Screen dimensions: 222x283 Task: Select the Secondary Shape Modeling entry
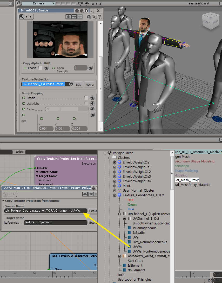point(194,161)
